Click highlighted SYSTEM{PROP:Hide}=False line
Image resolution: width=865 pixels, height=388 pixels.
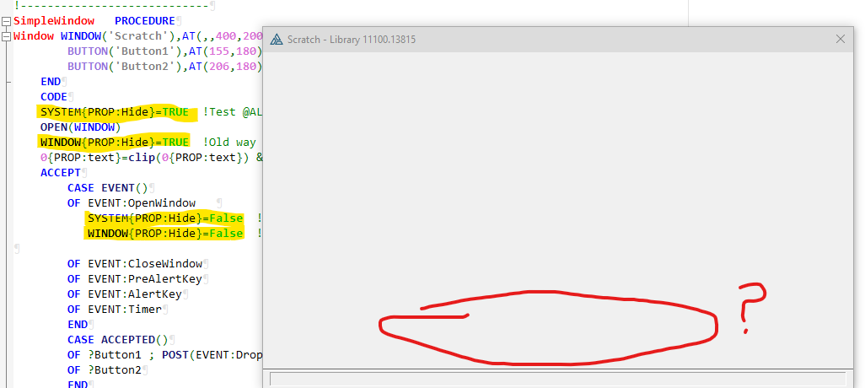coord(164,218)
